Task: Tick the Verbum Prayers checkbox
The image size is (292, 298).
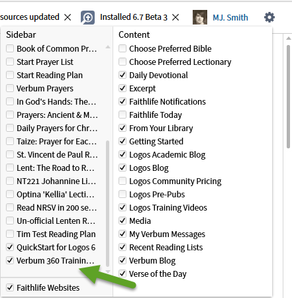Action: point(10,88)
